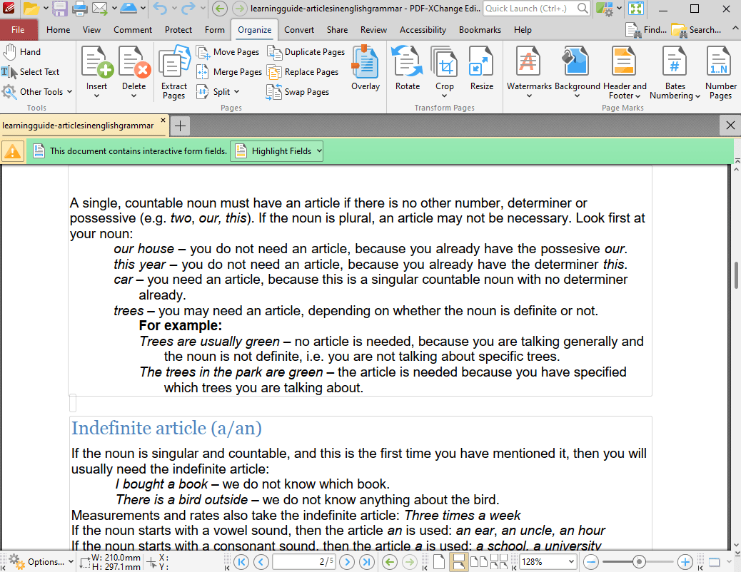Viewport: 741px width, 572px height.
Task: Click Extract Pages icon
Action: coord(173,71)
